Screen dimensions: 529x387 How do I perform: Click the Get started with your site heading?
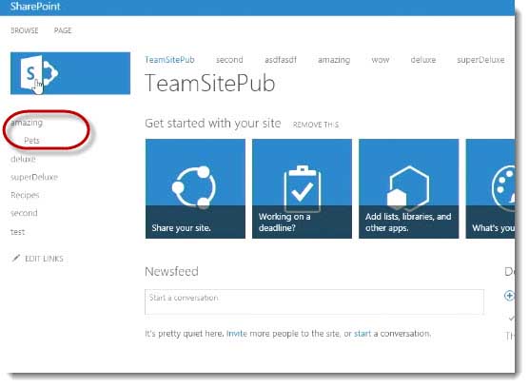[212, 124]
